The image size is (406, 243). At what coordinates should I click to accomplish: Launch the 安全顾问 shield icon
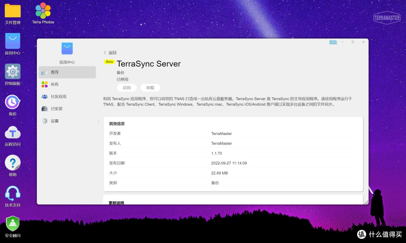click(12, 223)
